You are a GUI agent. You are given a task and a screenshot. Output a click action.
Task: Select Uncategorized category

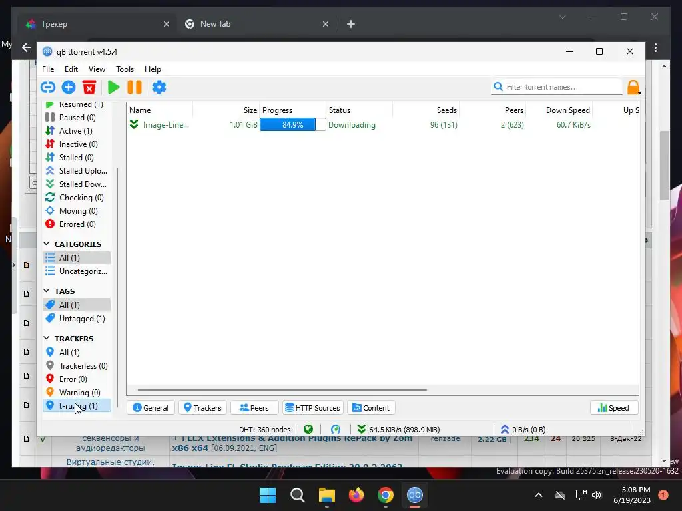click(77, 271)
